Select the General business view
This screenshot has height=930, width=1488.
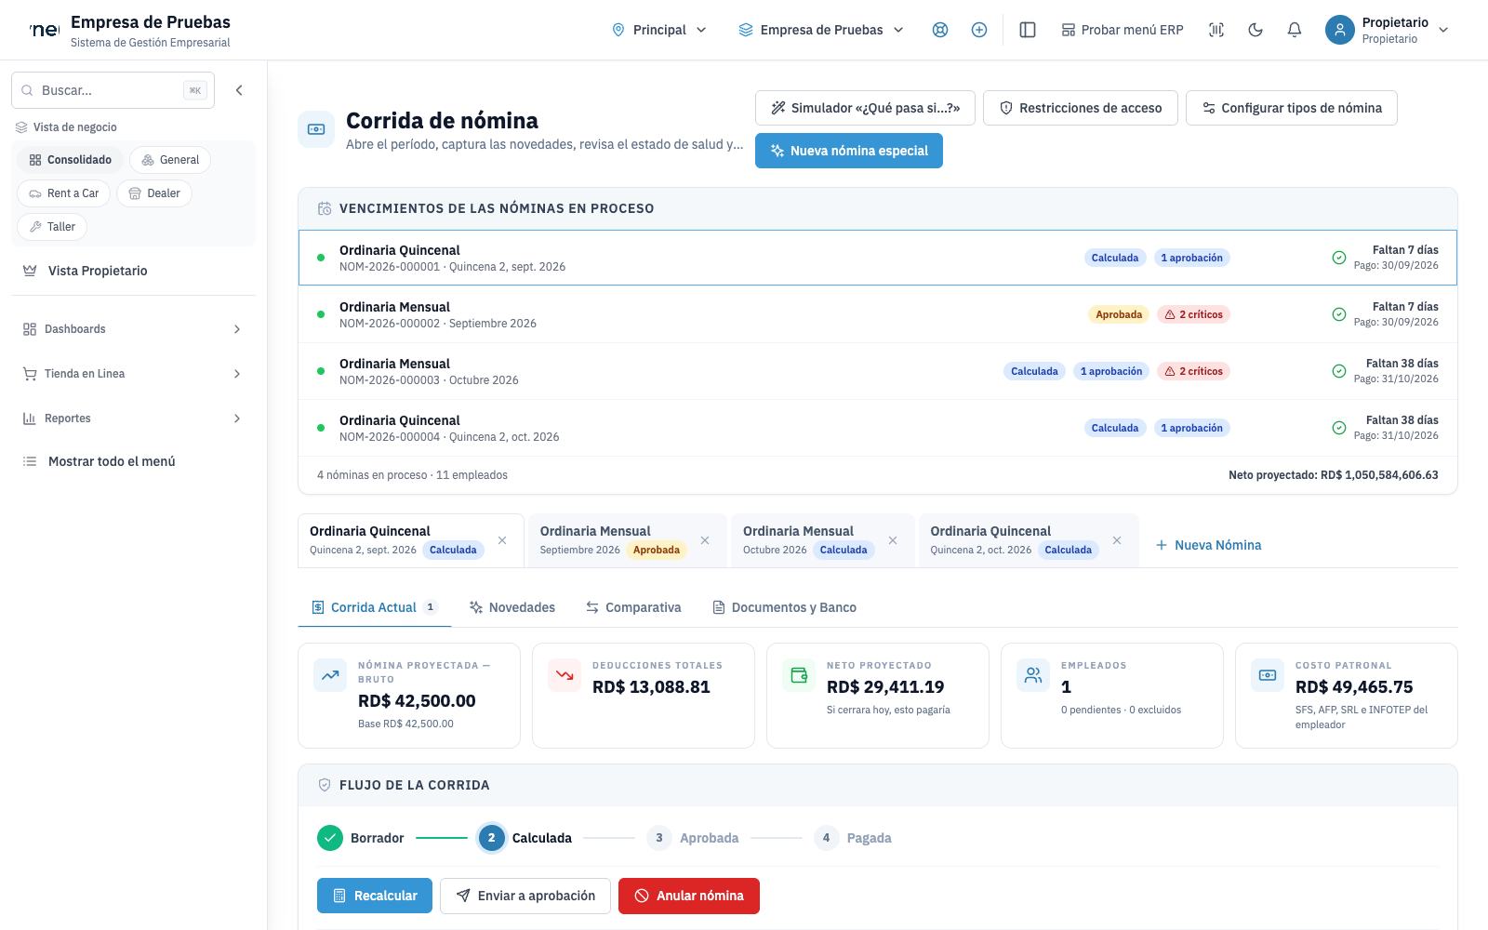tap(170, 160)
